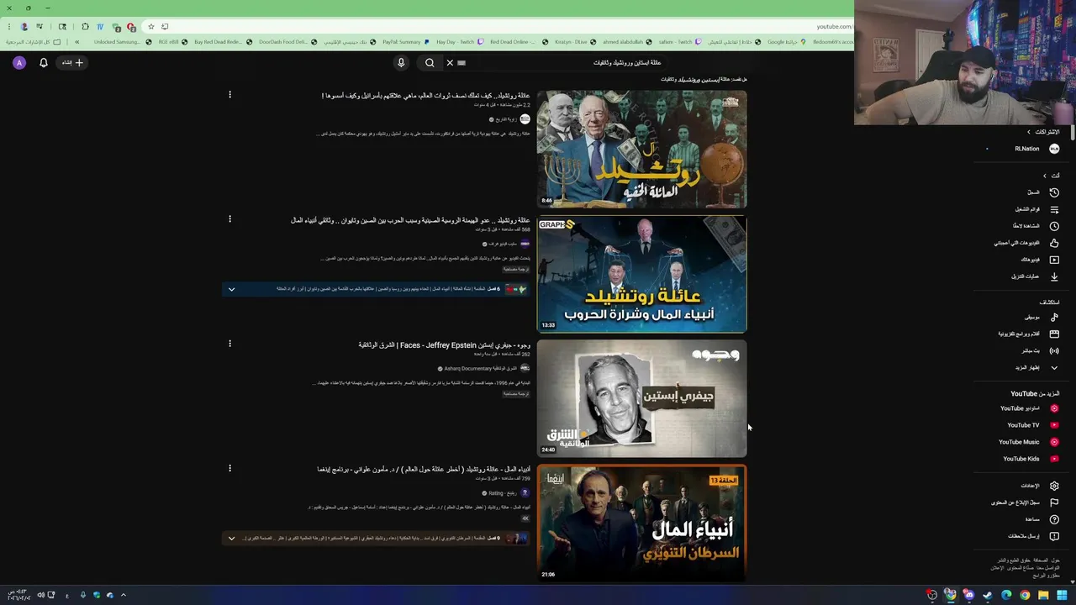Image resolution: width=1076 pixels, height=605 pixels.
Task: Open Hay Day - Twitch bookmark
Action: tap(460, 42)
